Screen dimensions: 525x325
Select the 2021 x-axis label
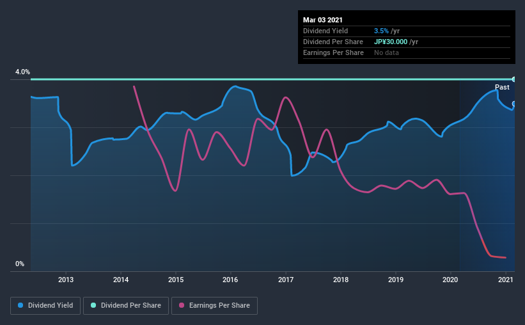pyautogui.click(x=506, y=280)
